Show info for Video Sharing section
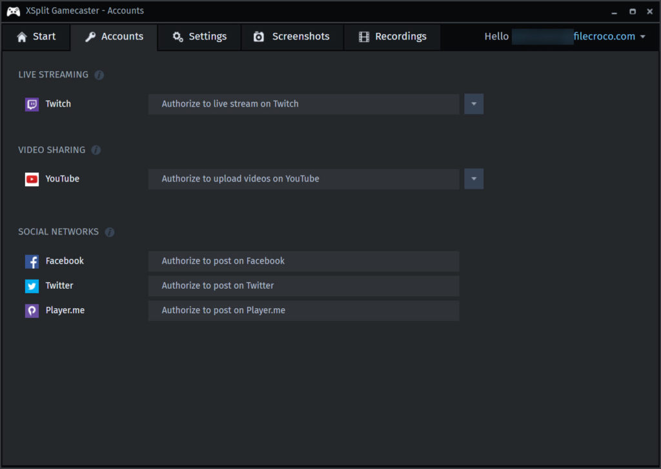Viewport: 661px width, 469px height. (96, 150)
